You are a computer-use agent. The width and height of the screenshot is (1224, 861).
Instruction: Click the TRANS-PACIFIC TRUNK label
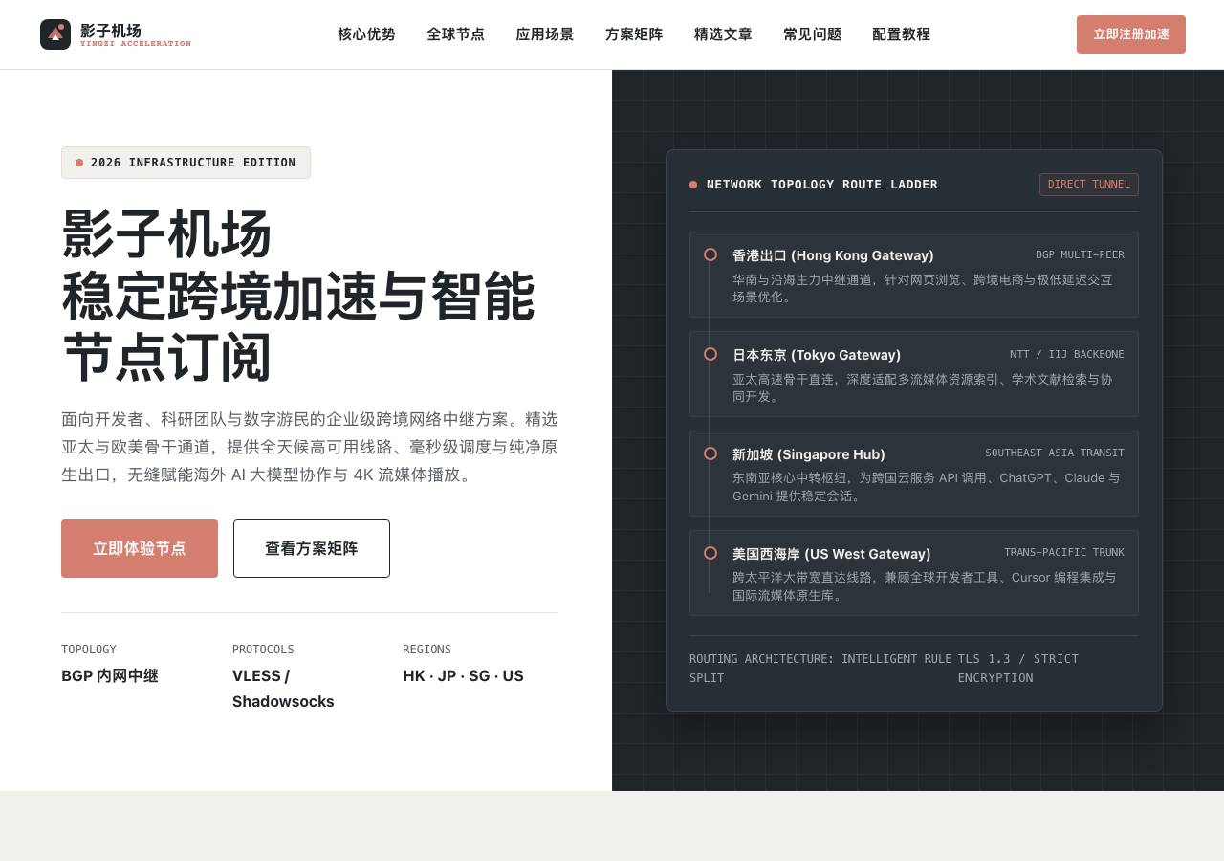tap(1064, 552)
